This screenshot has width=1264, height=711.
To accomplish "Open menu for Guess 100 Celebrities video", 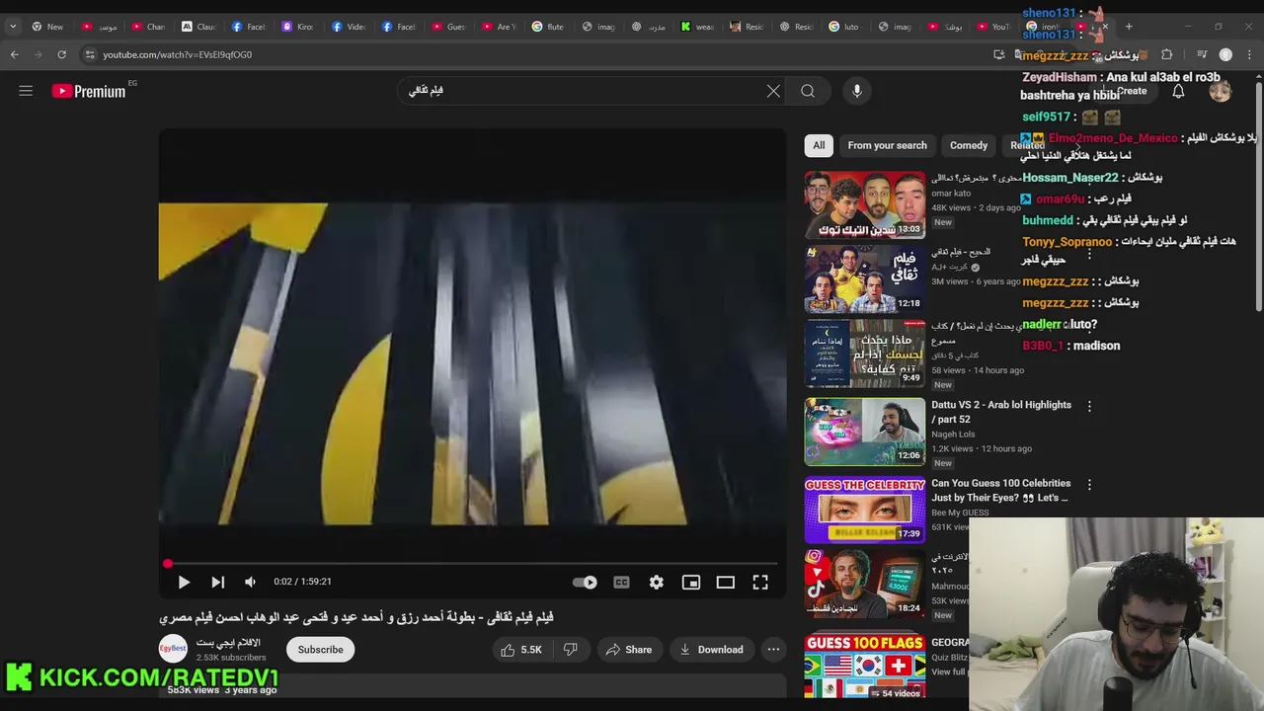I will [x=1089, y=485].
